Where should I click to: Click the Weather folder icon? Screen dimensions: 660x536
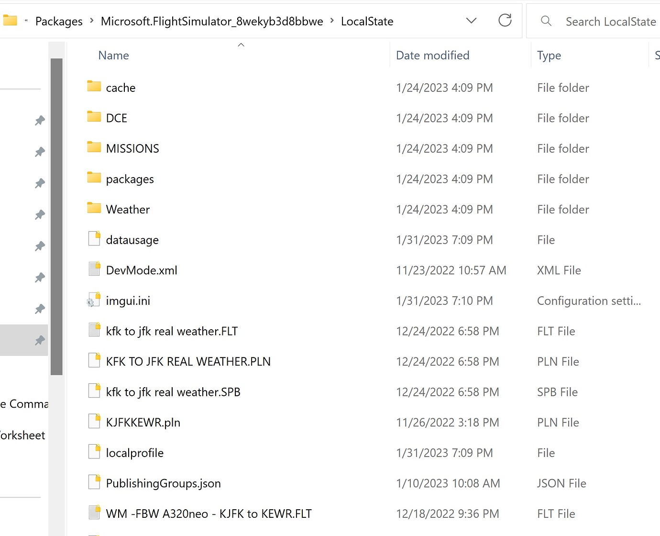(x=94, y=208)
